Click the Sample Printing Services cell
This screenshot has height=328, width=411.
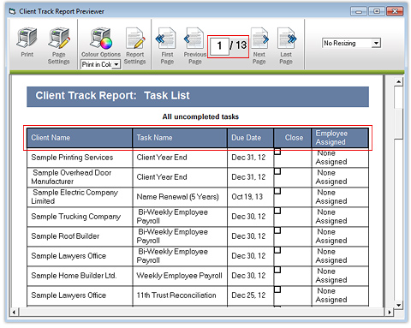pos(80,158)
